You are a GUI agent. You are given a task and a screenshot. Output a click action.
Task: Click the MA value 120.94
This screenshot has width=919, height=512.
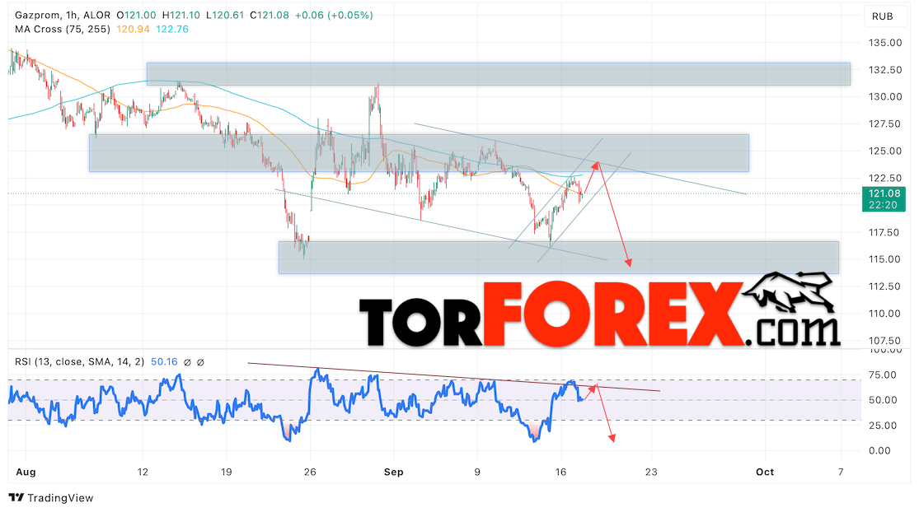[x=133, y=30]
